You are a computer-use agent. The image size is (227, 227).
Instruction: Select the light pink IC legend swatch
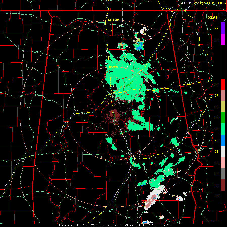[x=223, y=163]
